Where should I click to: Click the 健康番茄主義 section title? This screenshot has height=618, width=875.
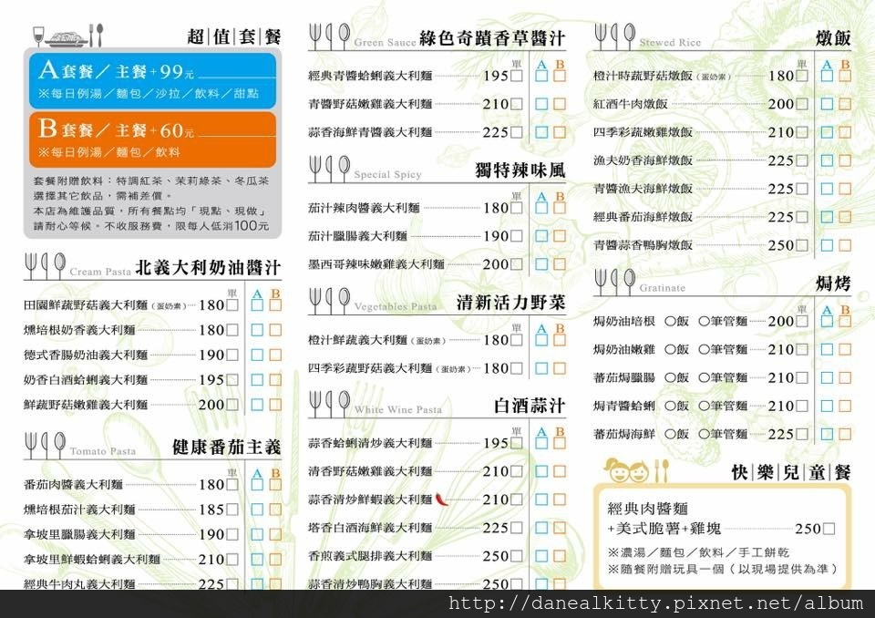(x=226, y=447)
